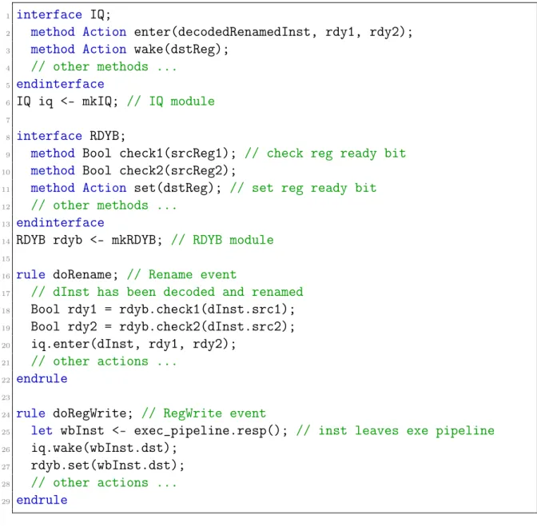Click the 'endrule' keyword on line 22

coord(42,379)
